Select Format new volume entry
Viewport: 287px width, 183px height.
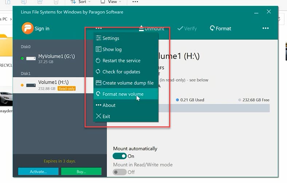tap(126, 94)
